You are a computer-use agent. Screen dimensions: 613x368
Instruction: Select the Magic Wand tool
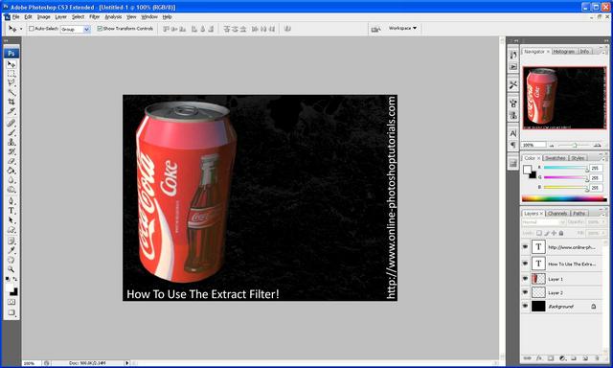tap(11, 92)
